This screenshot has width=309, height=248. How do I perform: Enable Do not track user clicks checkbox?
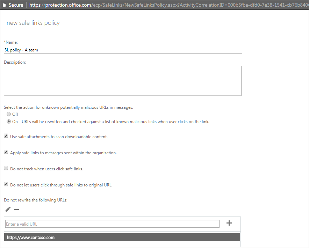click(6, 168)
